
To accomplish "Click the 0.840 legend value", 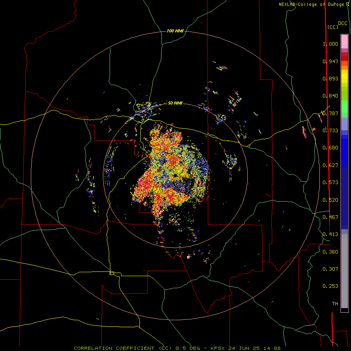I will click(330, 96).
